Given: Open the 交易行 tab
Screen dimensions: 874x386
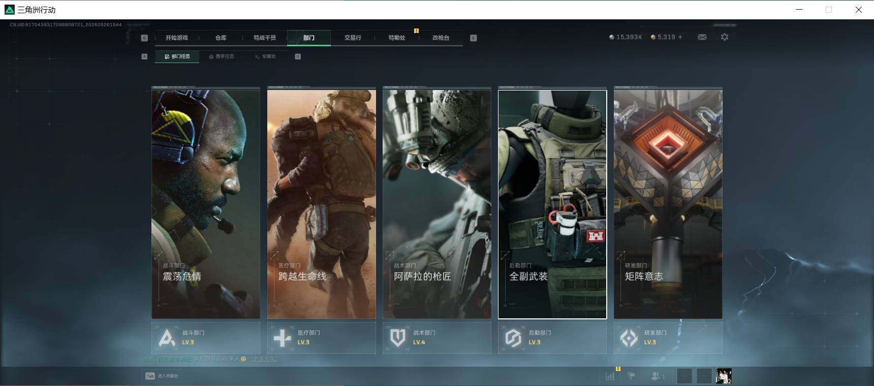Looking at the screenshot, I should [x=353, y=38].
